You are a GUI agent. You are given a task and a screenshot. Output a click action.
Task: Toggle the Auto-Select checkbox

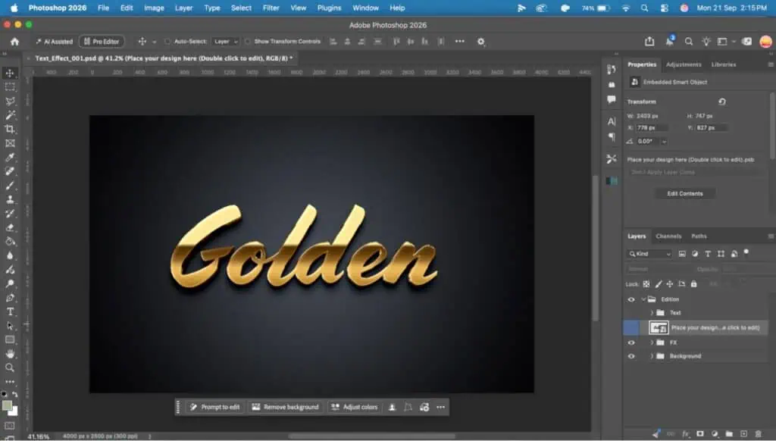click(x=167, y=42)
